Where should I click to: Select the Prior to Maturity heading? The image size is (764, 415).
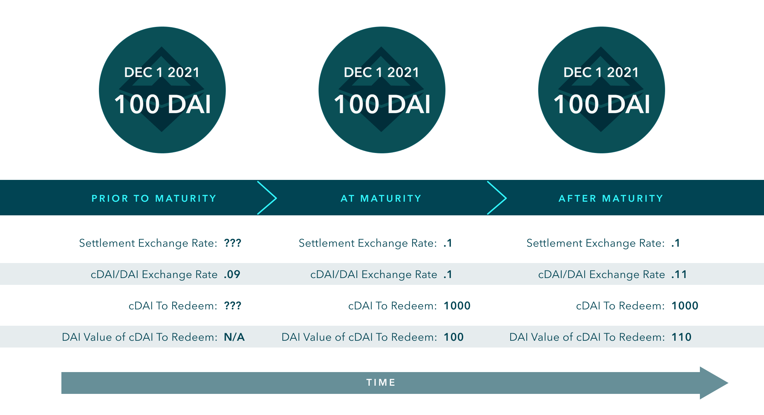(x=154, y=198)
